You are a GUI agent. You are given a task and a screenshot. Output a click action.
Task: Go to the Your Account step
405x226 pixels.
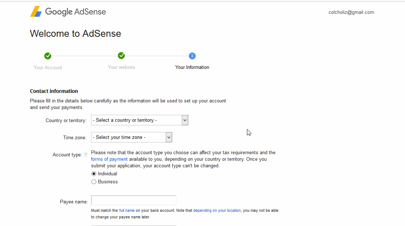click(x=48, y=67)
